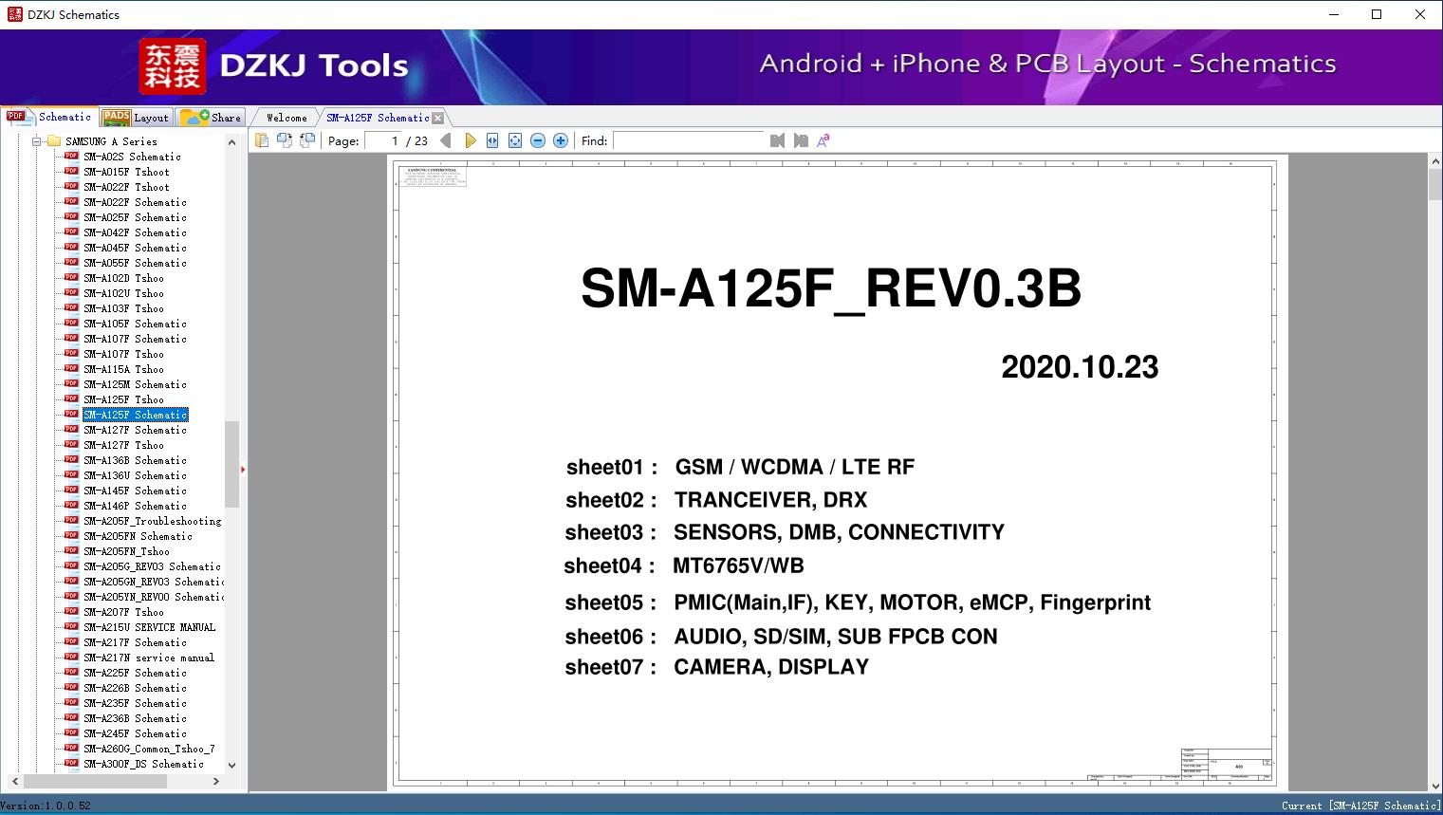The height and width of the screenshot is (815, 1443).
Task: Click the DZKJ Tools logo banner
Action: 274,65
